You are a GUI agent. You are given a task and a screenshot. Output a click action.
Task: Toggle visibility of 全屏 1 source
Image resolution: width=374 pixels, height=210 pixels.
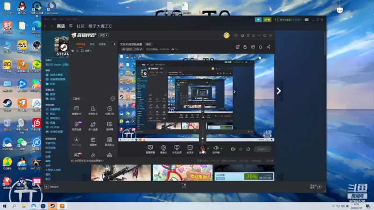(72, 51)
